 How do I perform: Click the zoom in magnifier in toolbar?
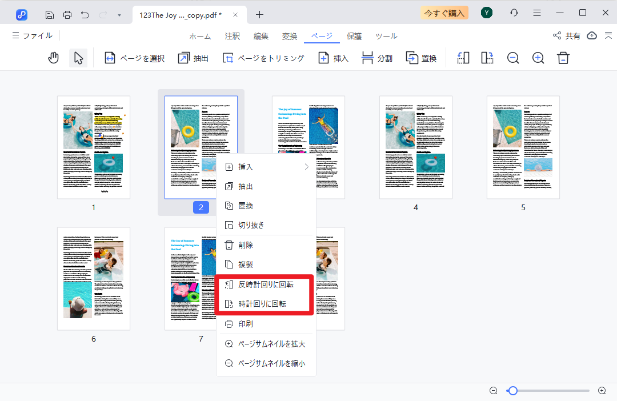click(538, 58)
